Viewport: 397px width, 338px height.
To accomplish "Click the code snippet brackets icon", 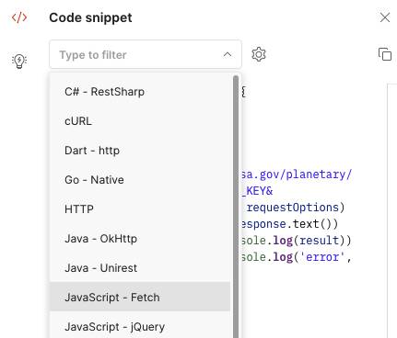I will tap(19, 17).
